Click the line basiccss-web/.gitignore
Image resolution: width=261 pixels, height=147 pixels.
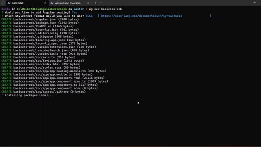click(37, 36)
